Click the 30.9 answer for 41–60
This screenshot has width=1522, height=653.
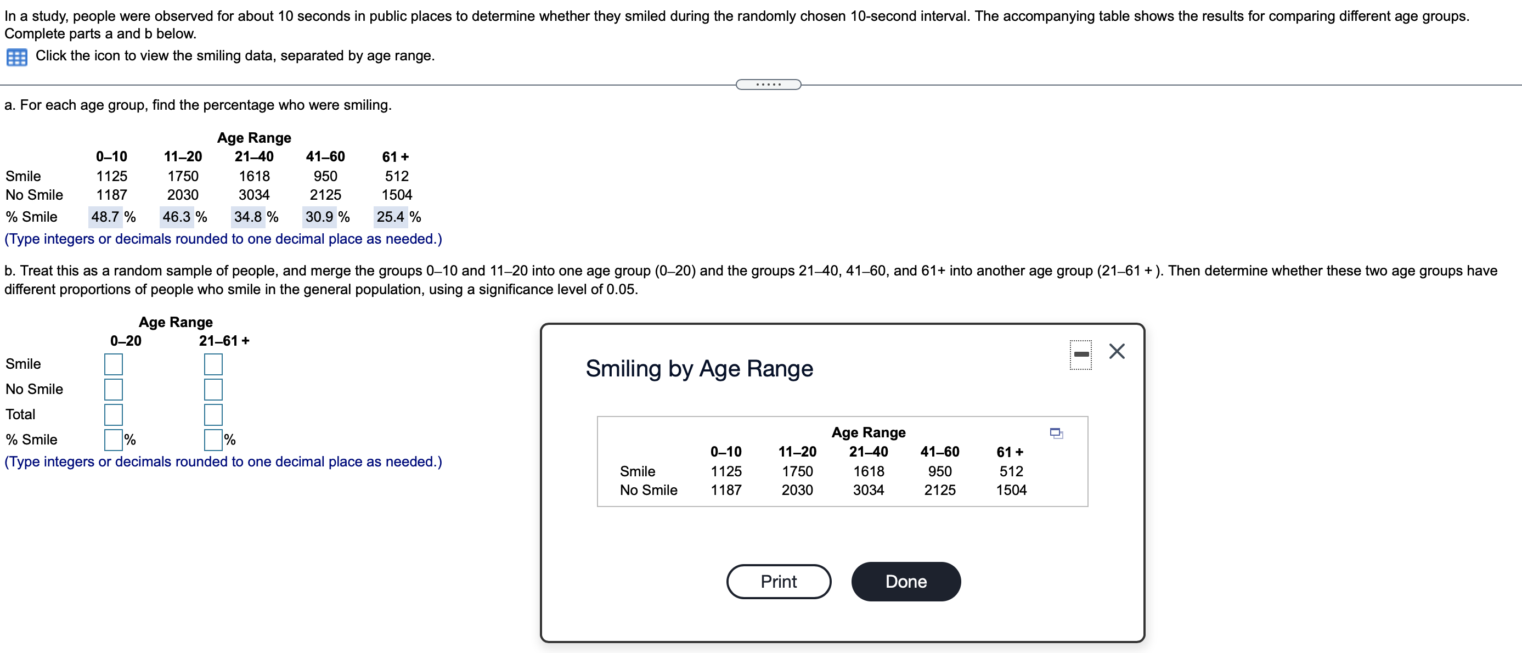coord(320,217)
